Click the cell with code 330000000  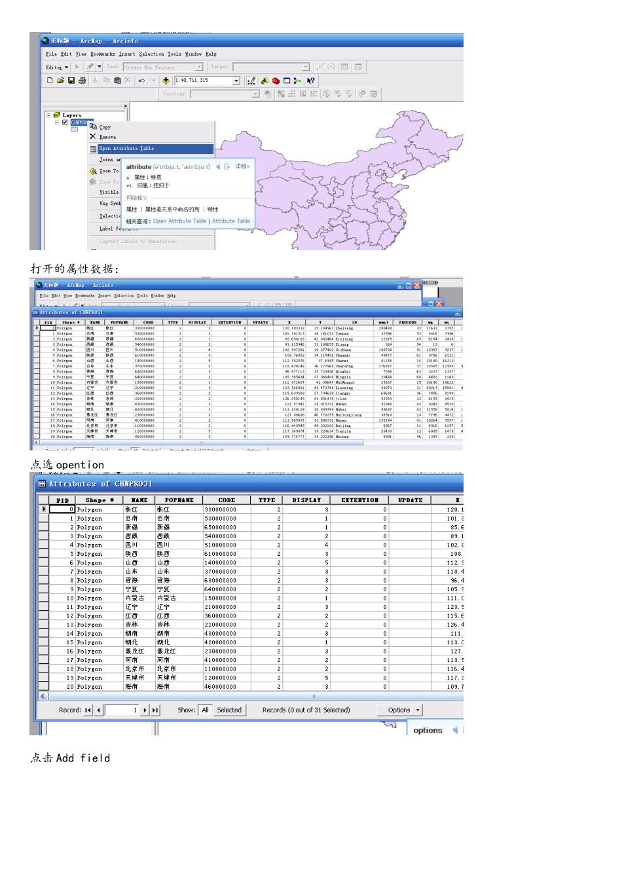227,509
